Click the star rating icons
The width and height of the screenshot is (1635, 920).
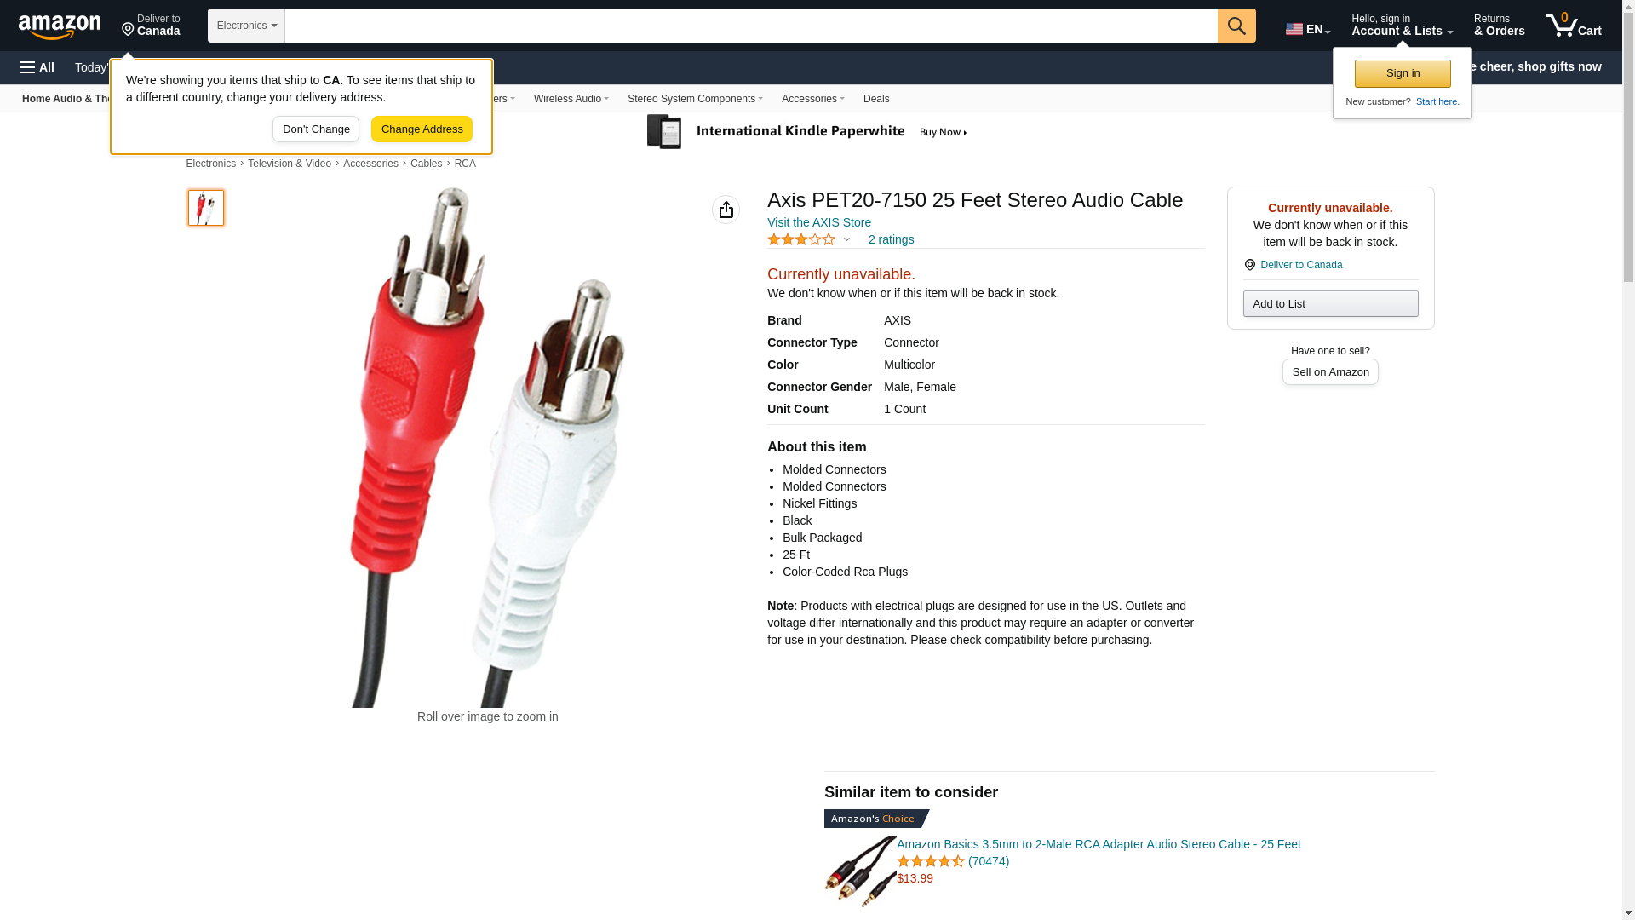pyautogui.click(x=801, y=239)
